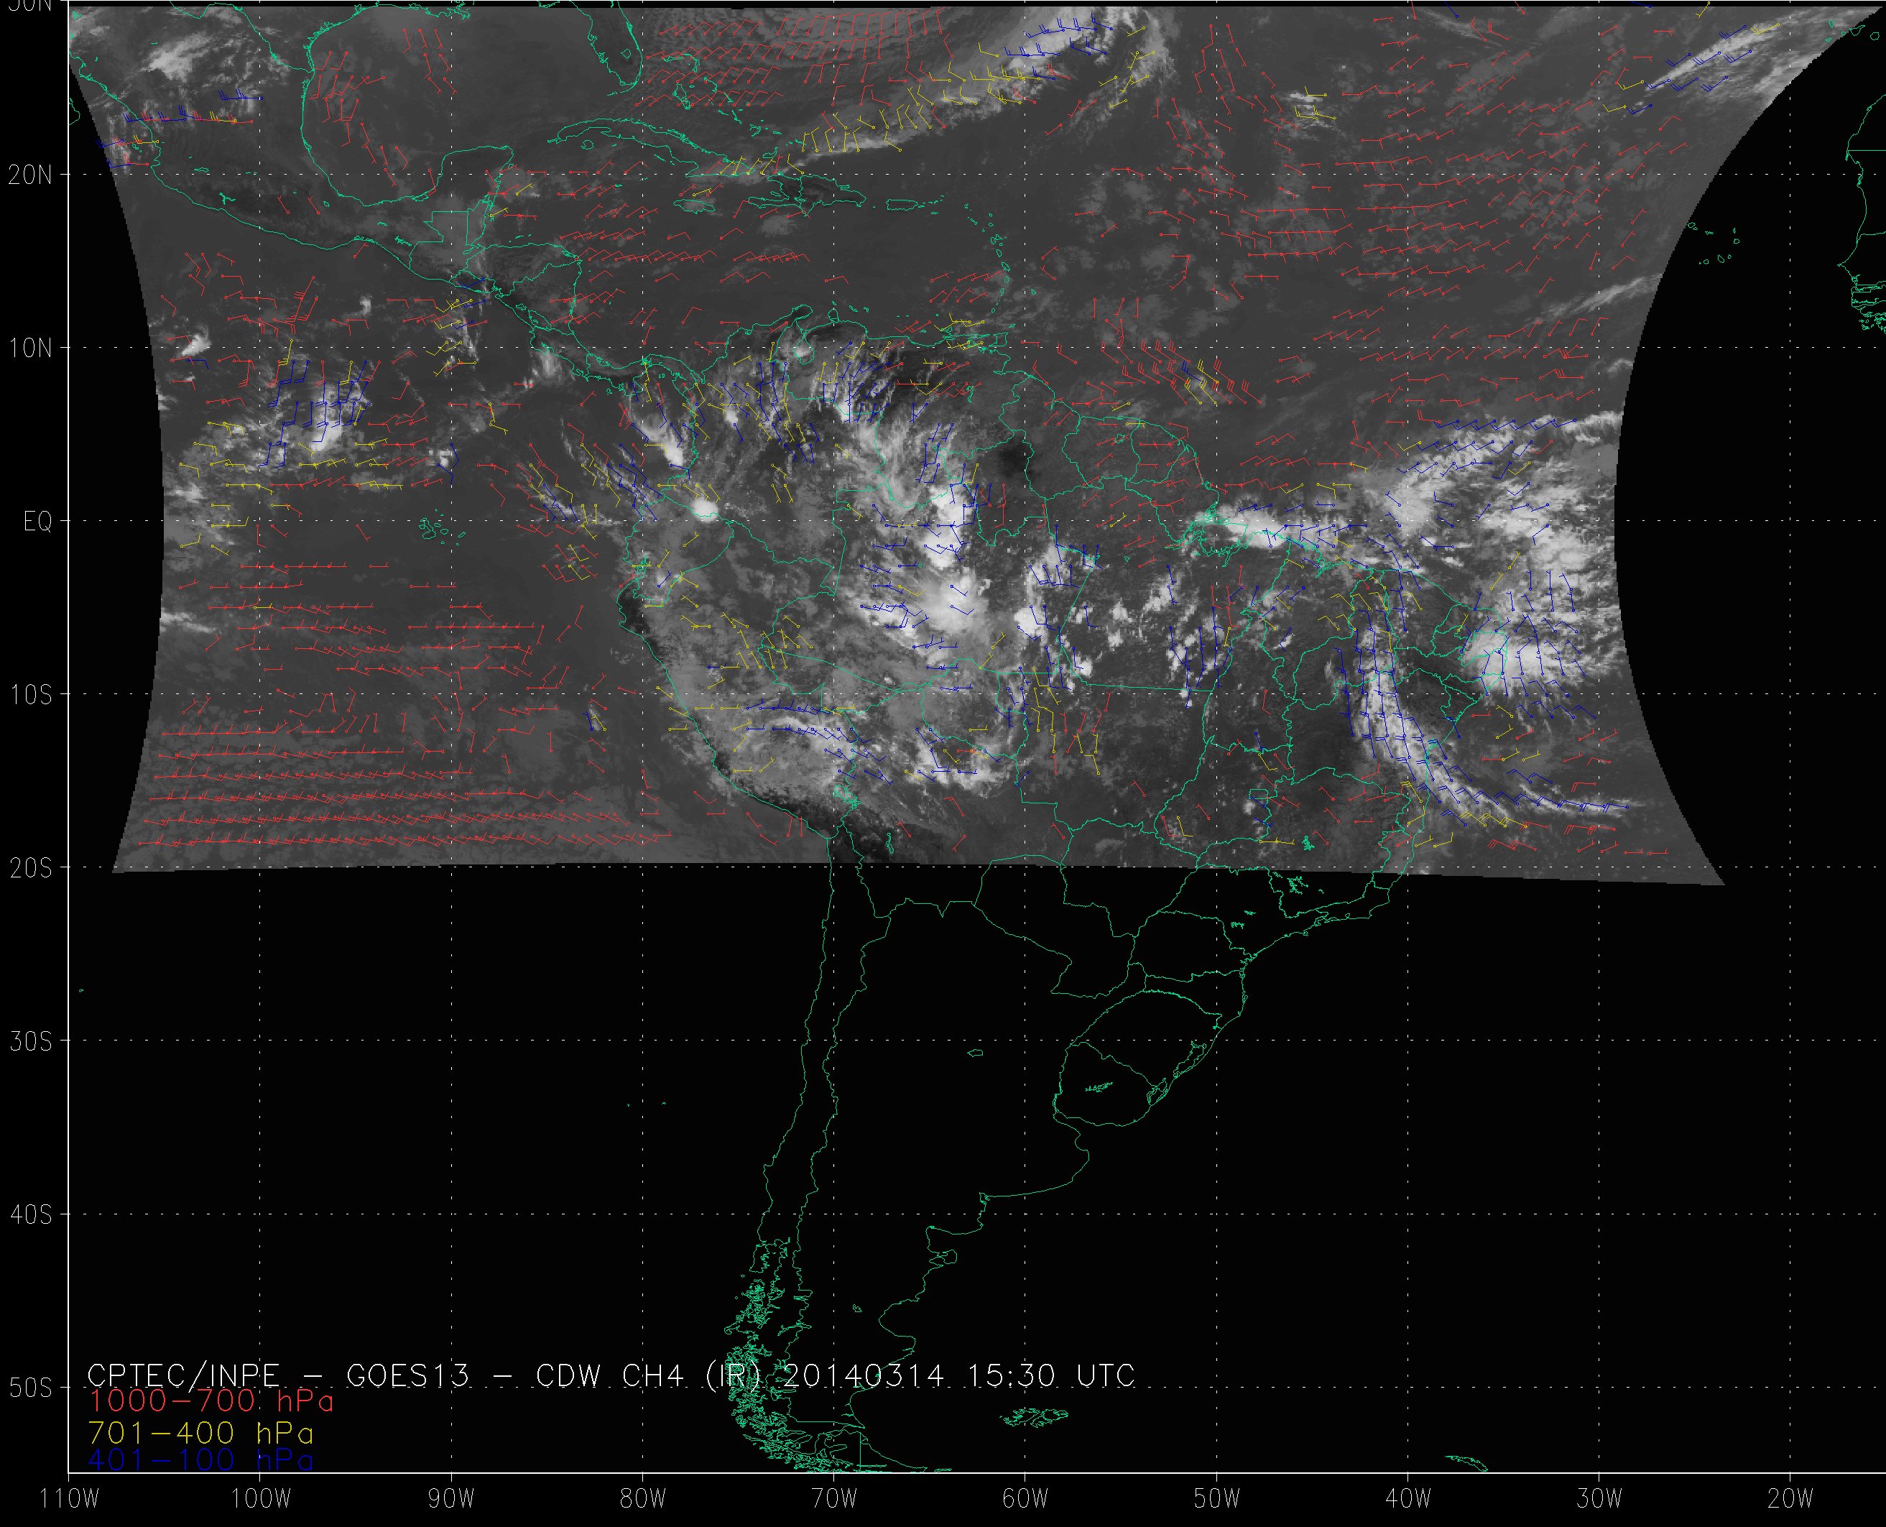
Task: Click the 40W longitude axis label
Action: (1408, 1499)
